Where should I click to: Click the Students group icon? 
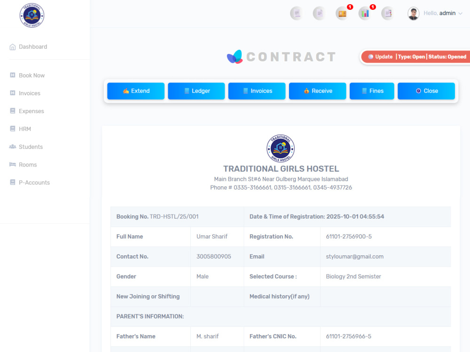[13, 146]
